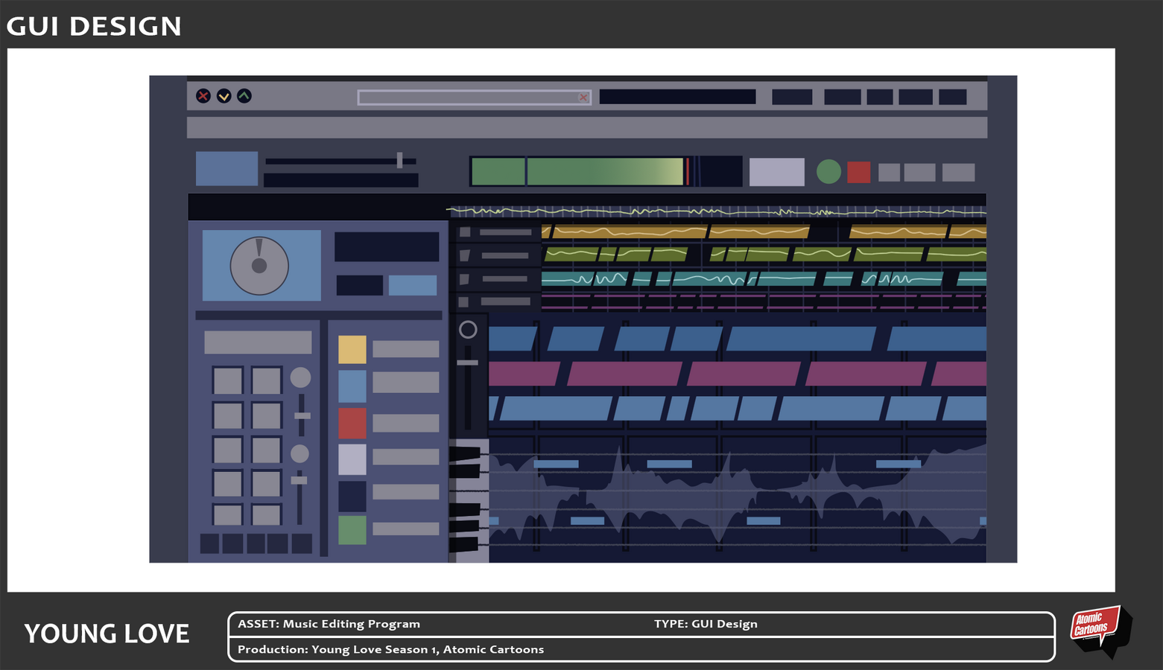Click the light blue button under the display screen
Screen dimensions: 1163x670
point(411,286)
